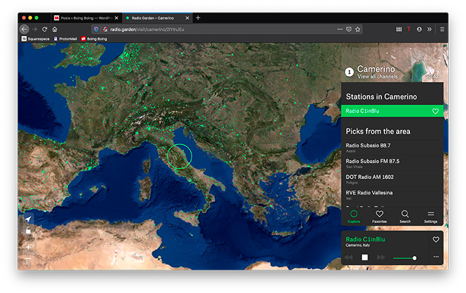The image size is (466, 293).
Task: Play Radio Subasio 88.7 from Assisi
Action: (x=367, y=147)
